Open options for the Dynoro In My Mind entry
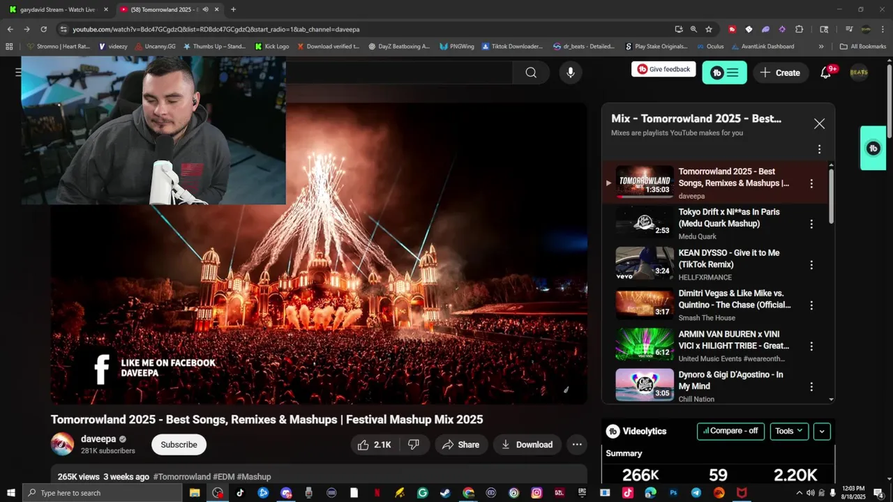Image resolution: width=893 pixels, height=502 pixels. click(811, 387)
